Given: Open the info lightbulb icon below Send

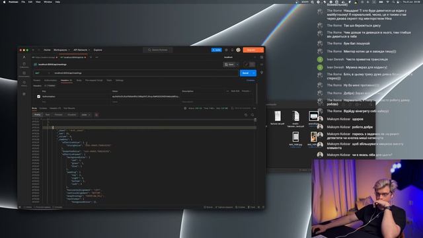Looking at the screenshot, I should [262, 73].
